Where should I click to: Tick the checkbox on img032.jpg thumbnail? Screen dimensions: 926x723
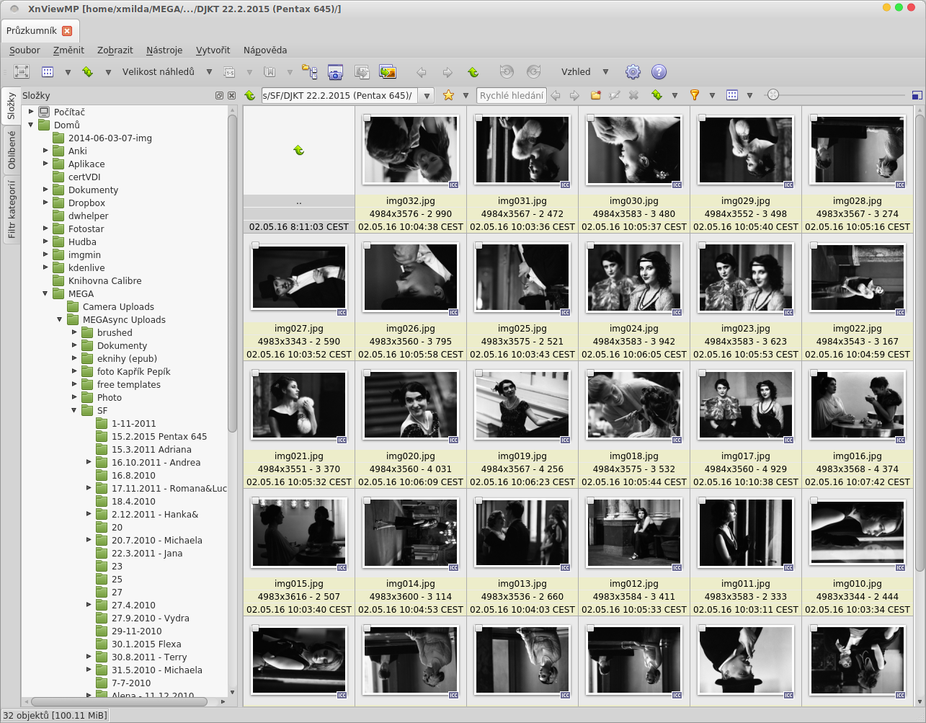pos(367,118)
